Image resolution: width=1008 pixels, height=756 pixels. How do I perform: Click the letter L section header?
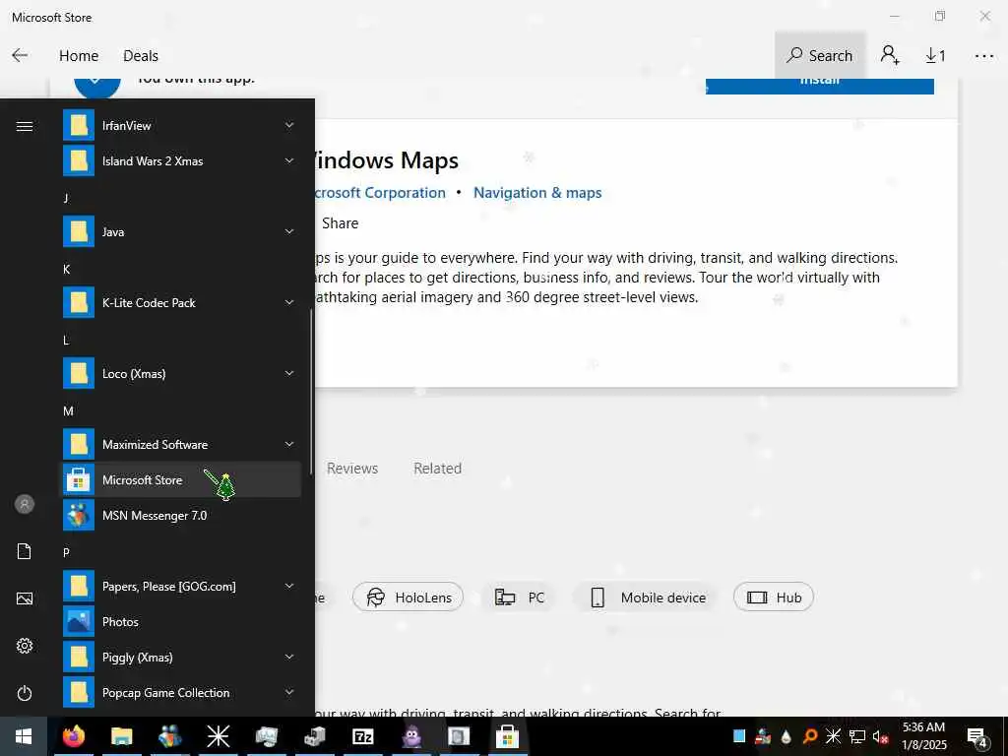[x=66, y=340]
